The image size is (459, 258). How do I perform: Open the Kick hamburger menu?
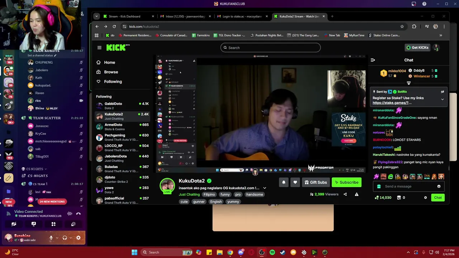pyautogui.click(x=99, y=48)
